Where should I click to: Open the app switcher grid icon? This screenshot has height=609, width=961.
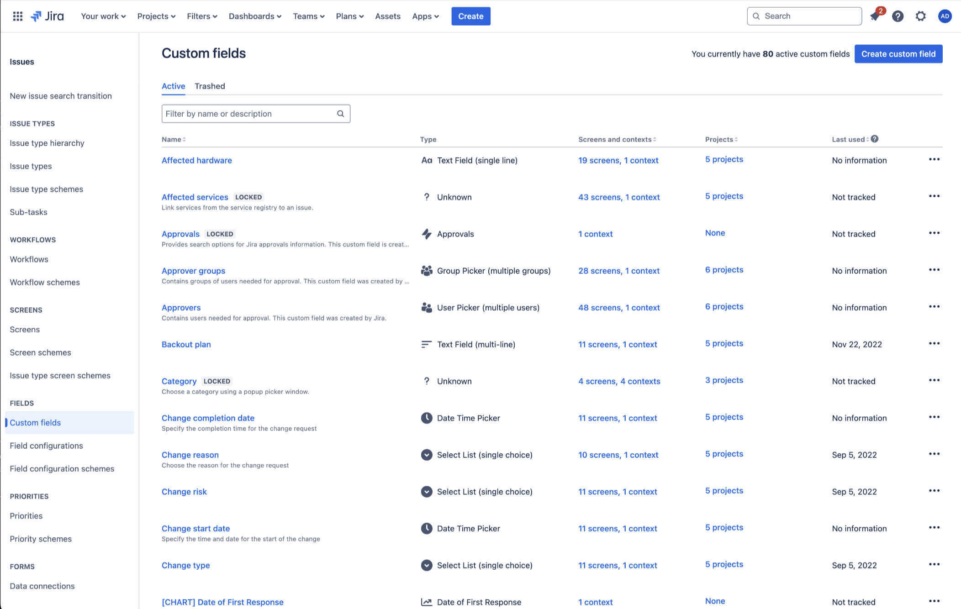(18, 16)
